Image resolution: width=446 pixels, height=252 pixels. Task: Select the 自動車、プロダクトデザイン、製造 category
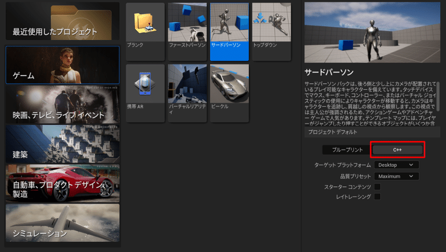click(62, 183)
